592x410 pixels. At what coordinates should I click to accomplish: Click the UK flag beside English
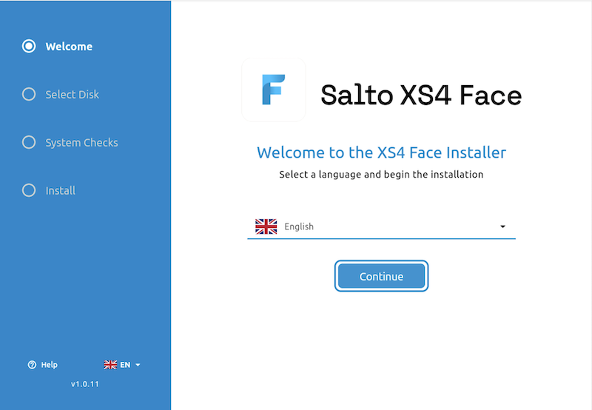click(266, 226)
